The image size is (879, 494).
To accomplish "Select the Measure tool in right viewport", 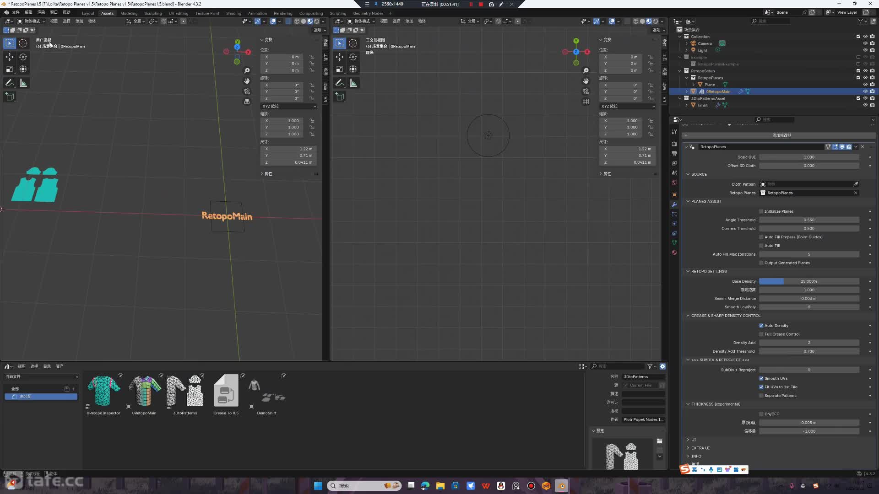I will click(353, 83).
